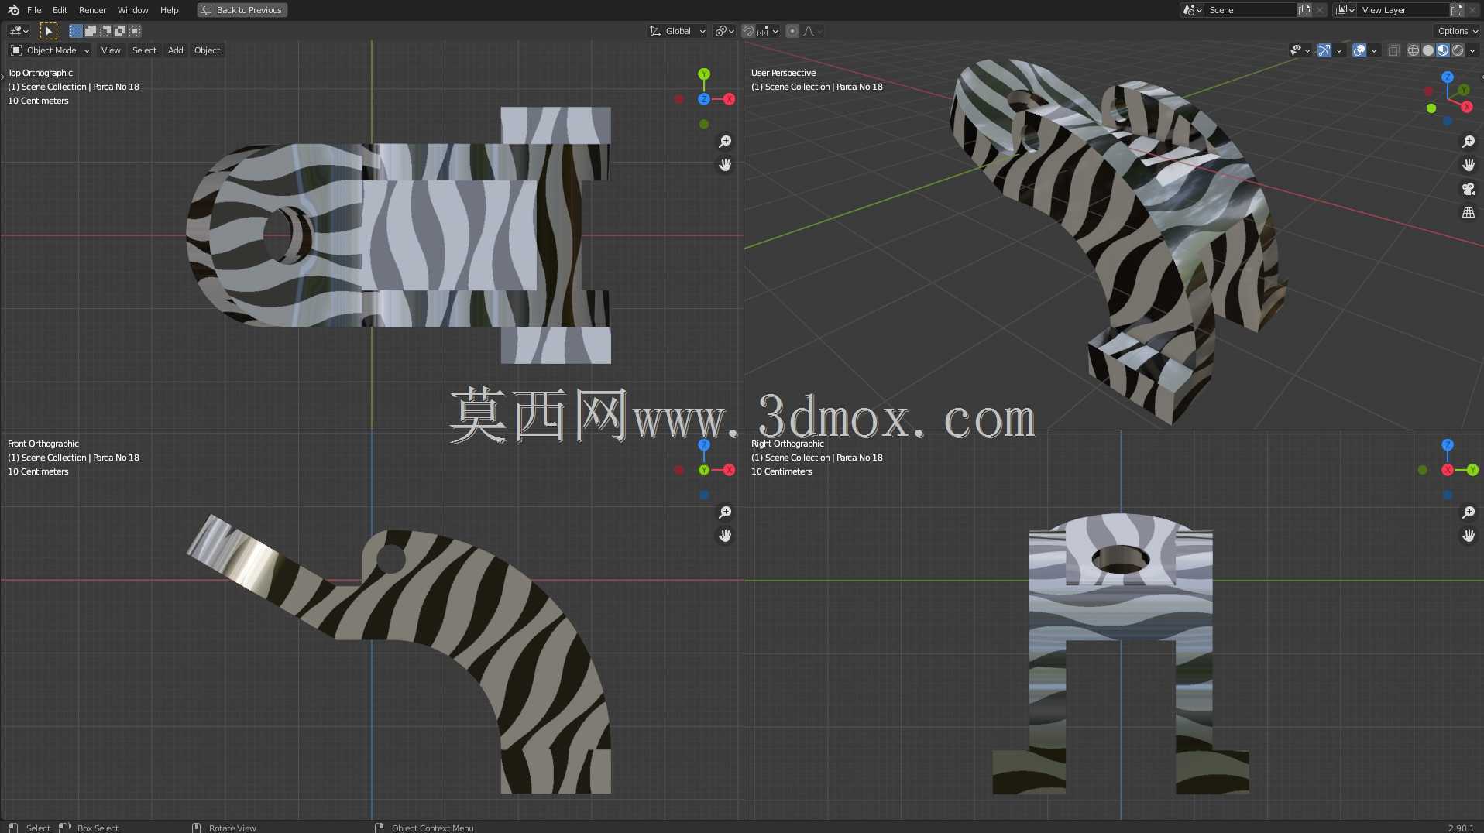Image resolution: width=1484 pixels, height=833 pixels.
Task: Choose Invert existing selection mode
Action: coord(120,31)
